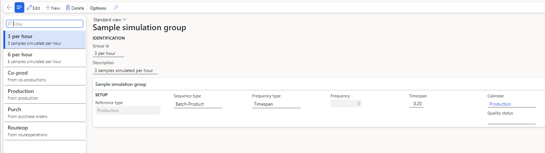Open the Options menu
Screen dimensions: 545x153
pos(98,8)
